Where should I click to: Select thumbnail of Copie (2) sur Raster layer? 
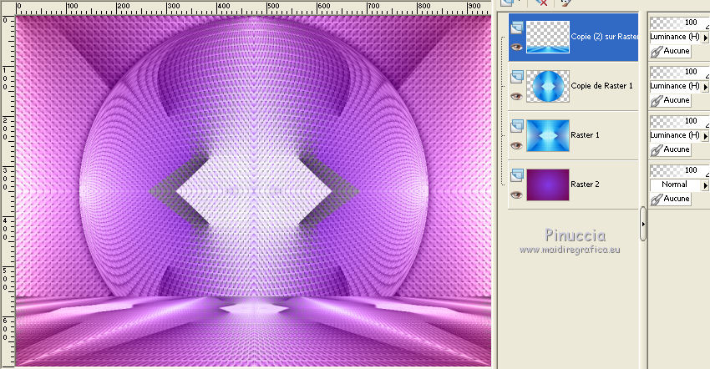[548, 37]
